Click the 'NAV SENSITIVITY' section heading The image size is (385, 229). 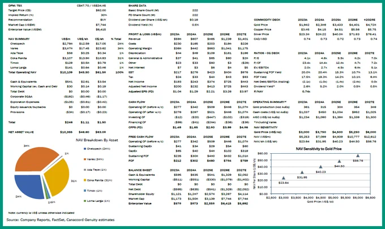(266, 127)
